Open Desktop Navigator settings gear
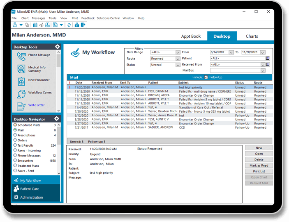The image size is (289, 222). tap(57, 119)
